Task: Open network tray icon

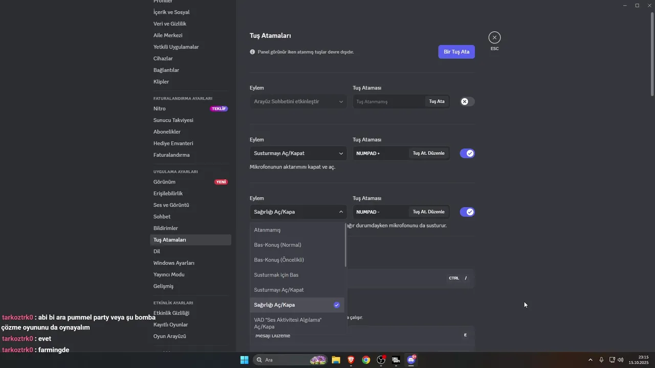Action: point(612,360)
